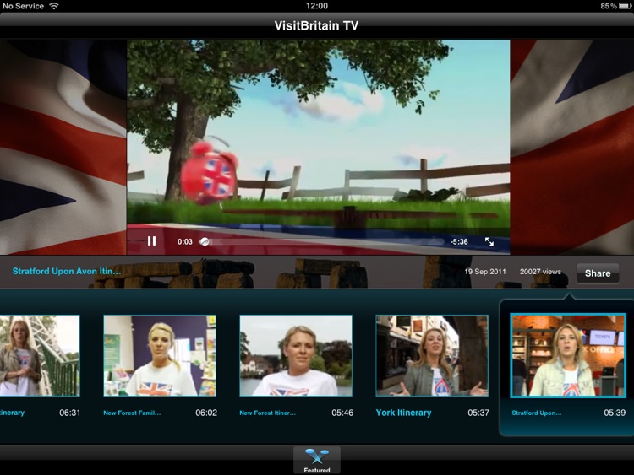Pause the playing video
634x475 pixels.
point(151,241)
